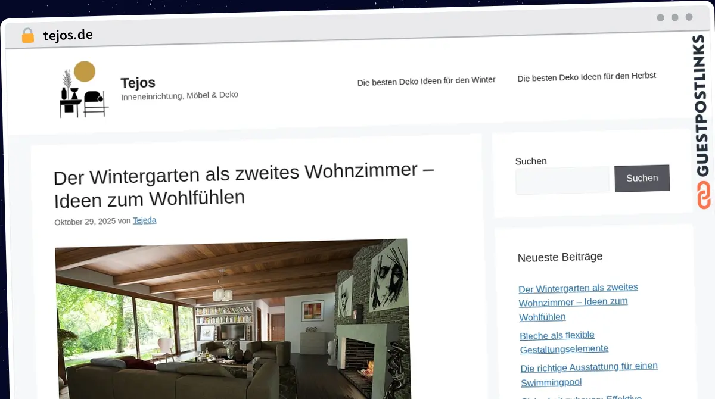The width and height of the screenshot is (715, 399).
Task: Focus the Suchen search input field
Action: (x=562, y=180)
